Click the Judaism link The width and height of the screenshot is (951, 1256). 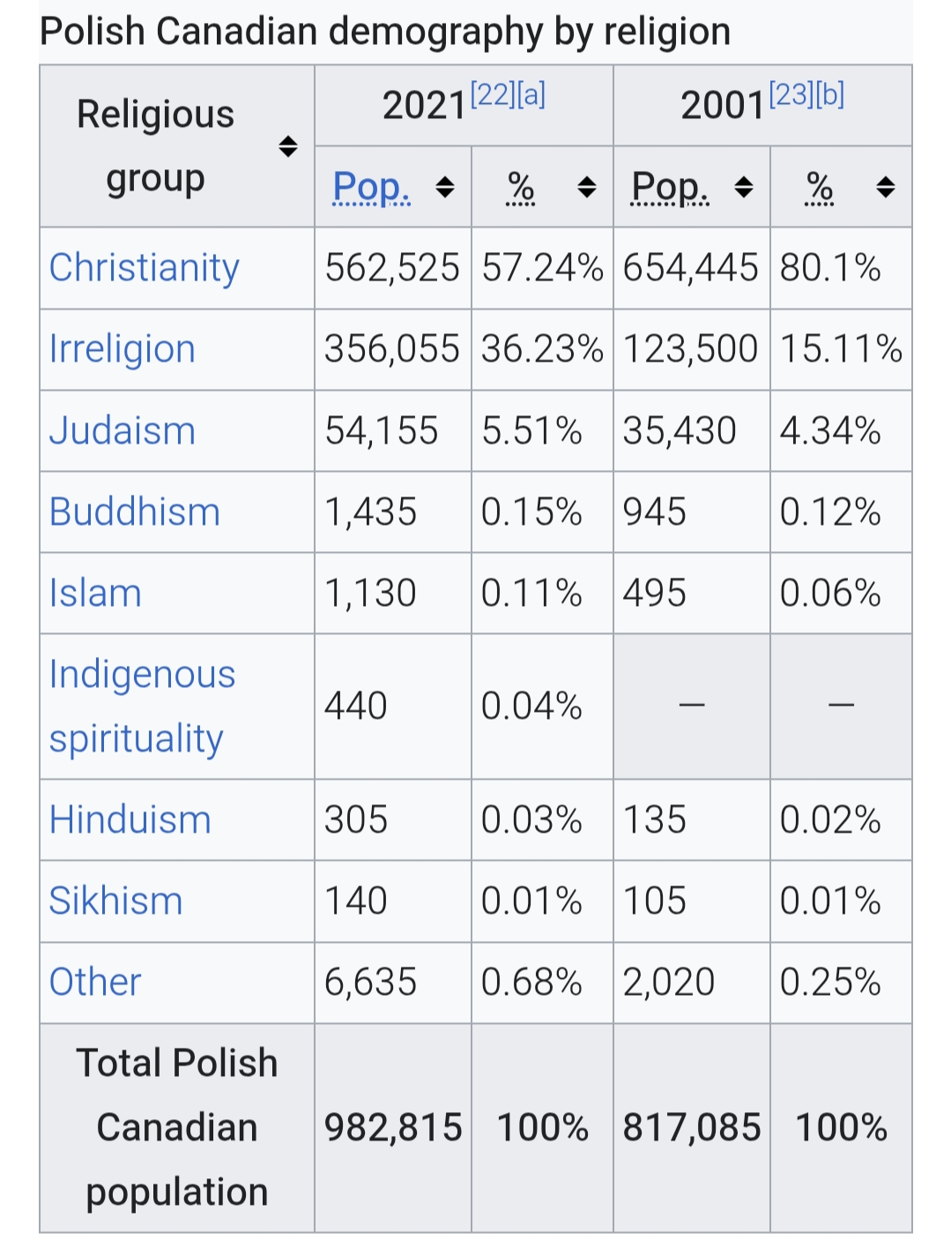pos(122,430)
